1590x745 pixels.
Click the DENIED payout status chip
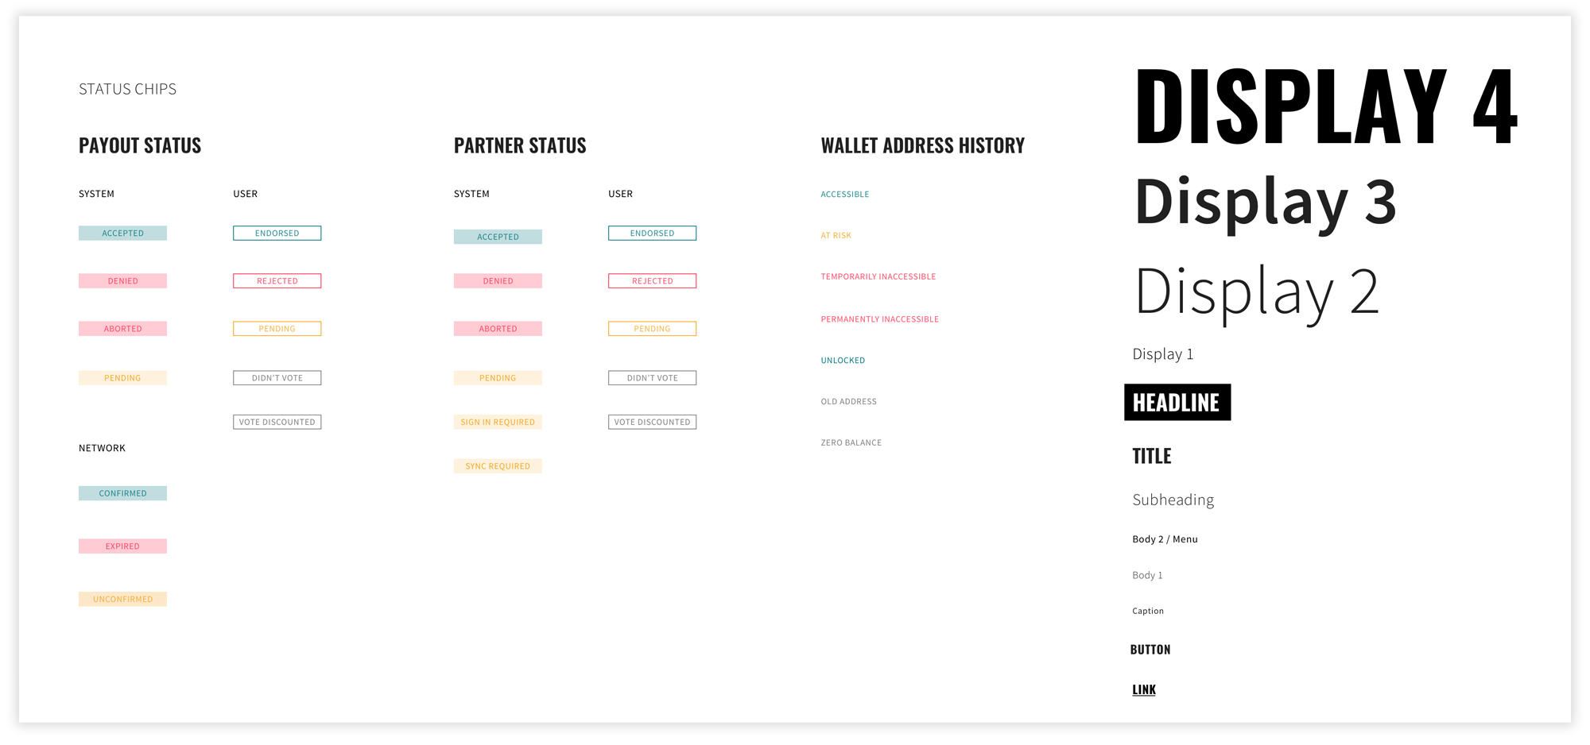122,280
